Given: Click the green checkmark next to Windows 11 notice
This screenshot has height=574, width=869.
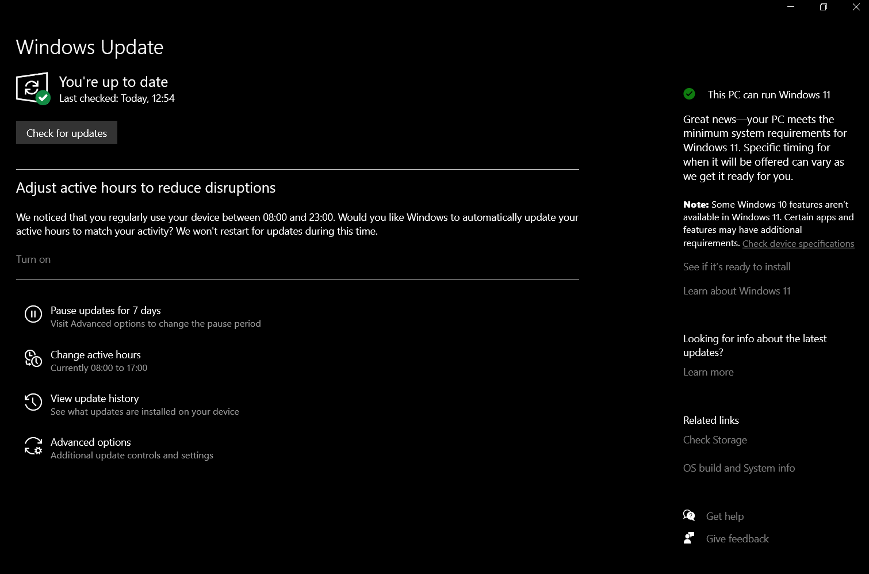Looking at the screenshot, I should point(689,94).
